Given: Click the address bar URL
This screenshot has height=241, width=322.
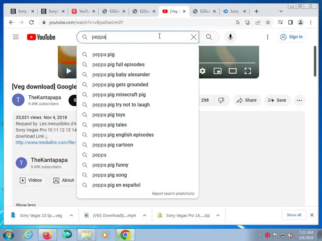Looking at the screenshot, I should coord(86,22).
